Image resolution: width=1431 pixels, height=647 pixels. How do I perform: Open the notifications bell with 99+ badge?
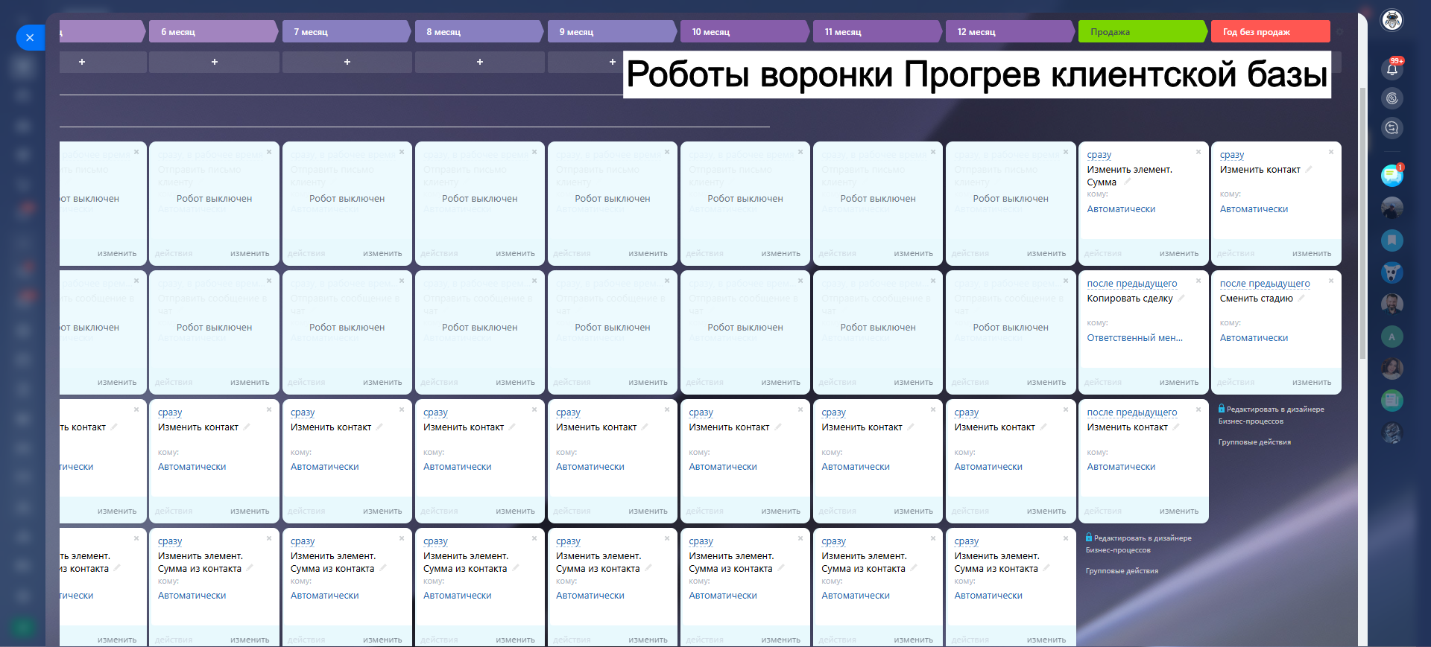coord(1391,68)
